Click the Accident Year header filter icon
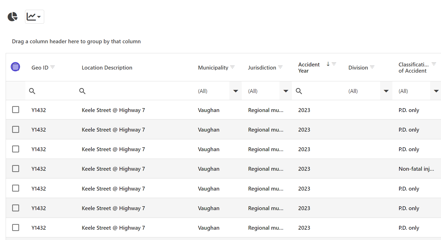441x240 pixels. tap(334, 64)
